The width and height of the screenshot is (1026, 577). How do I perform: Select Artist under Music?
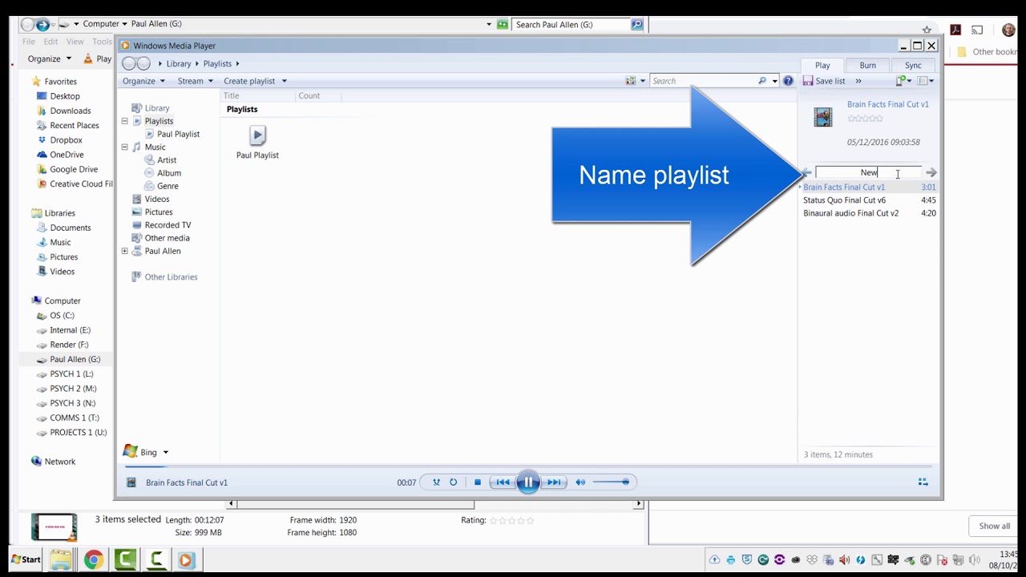pyautogui.click(x=167, y=160)
